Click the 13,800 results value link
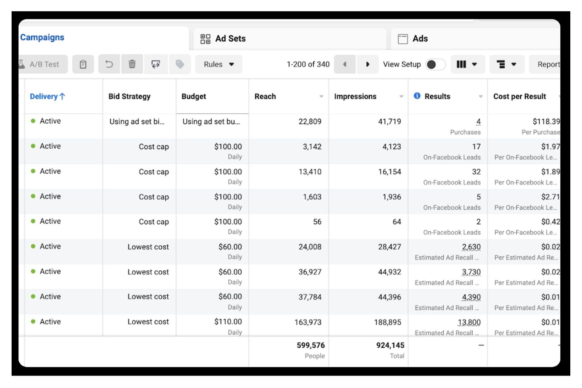This screenshot has width=582, height=388. (469, 322)
